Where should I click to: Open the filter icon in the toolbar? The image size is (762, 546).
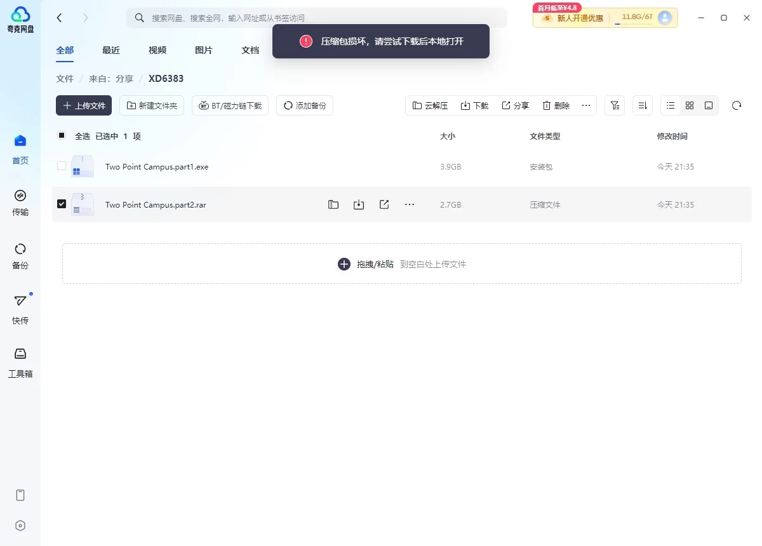615,105
